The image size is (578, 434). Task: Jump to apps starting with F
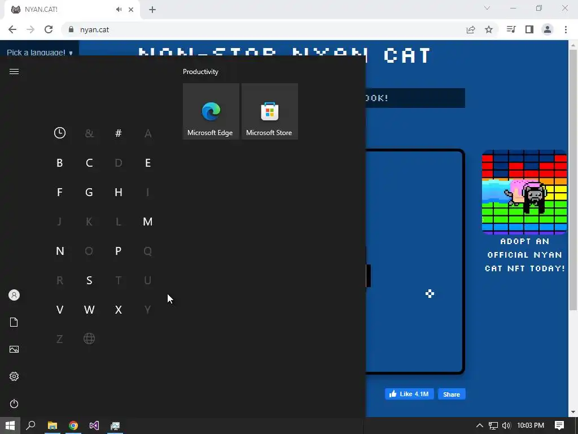(59, 192)
